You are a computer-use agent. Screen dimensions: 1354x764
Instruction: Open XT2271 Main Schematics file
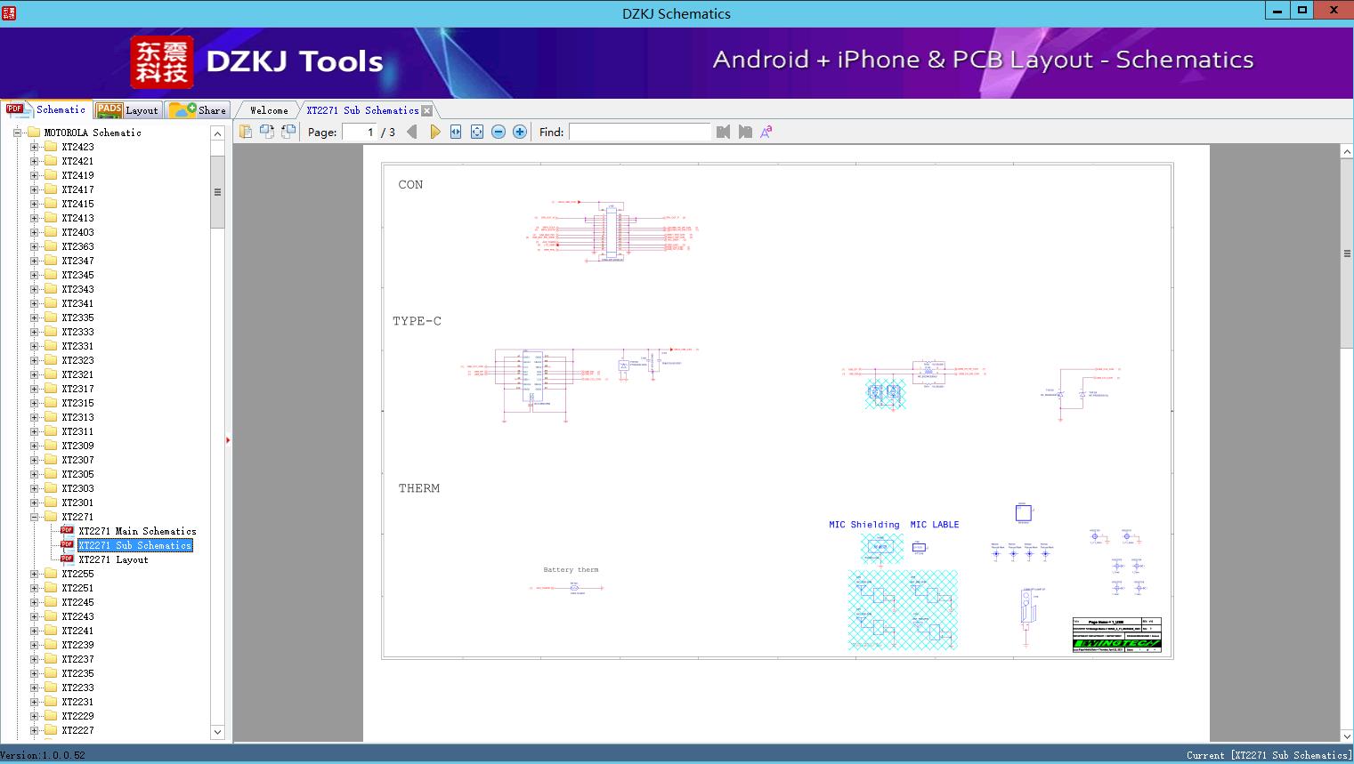(137, 531)
